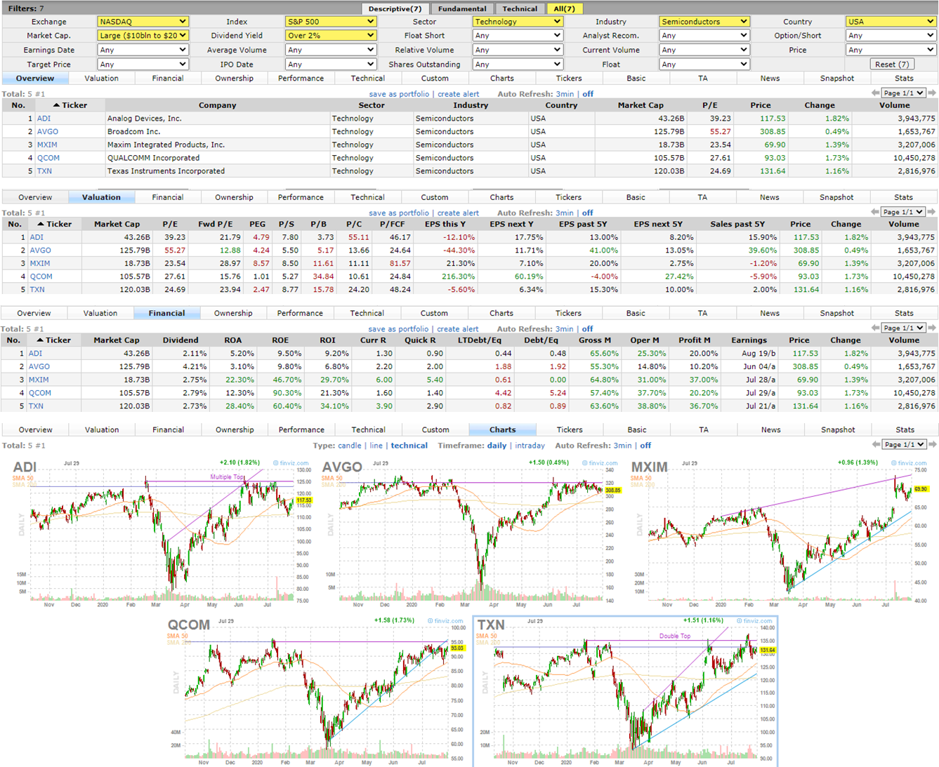Screen dimensions: 939x767
Task: Sort by Earnings column header in Financial table
Action: 749,340
